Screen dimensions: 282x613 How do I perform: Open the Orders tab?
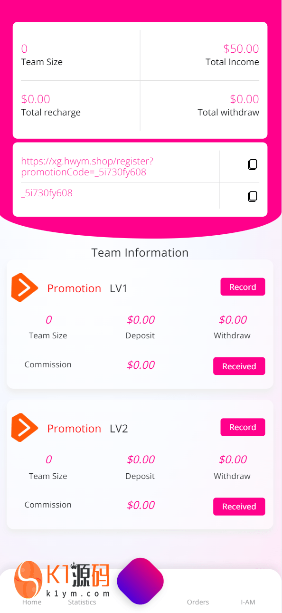click(198, 602)
